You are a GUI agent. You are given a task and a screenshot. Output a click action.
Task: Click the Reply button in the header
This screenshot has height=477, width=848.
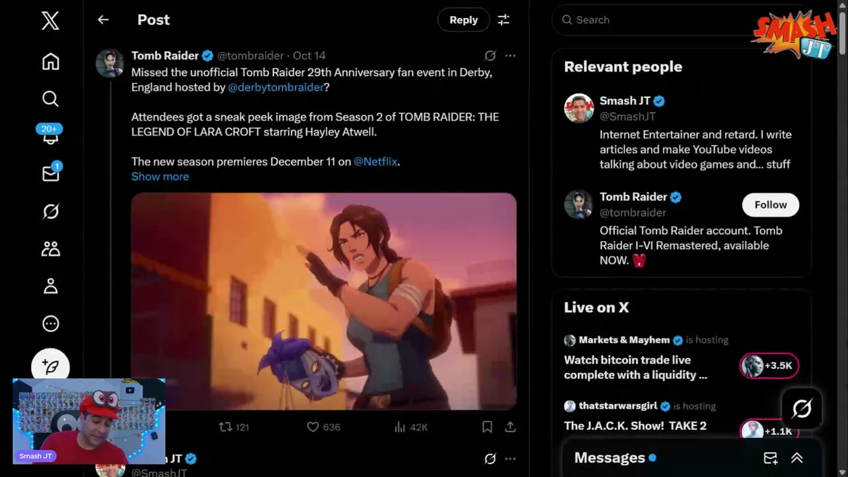click(463, 20)
